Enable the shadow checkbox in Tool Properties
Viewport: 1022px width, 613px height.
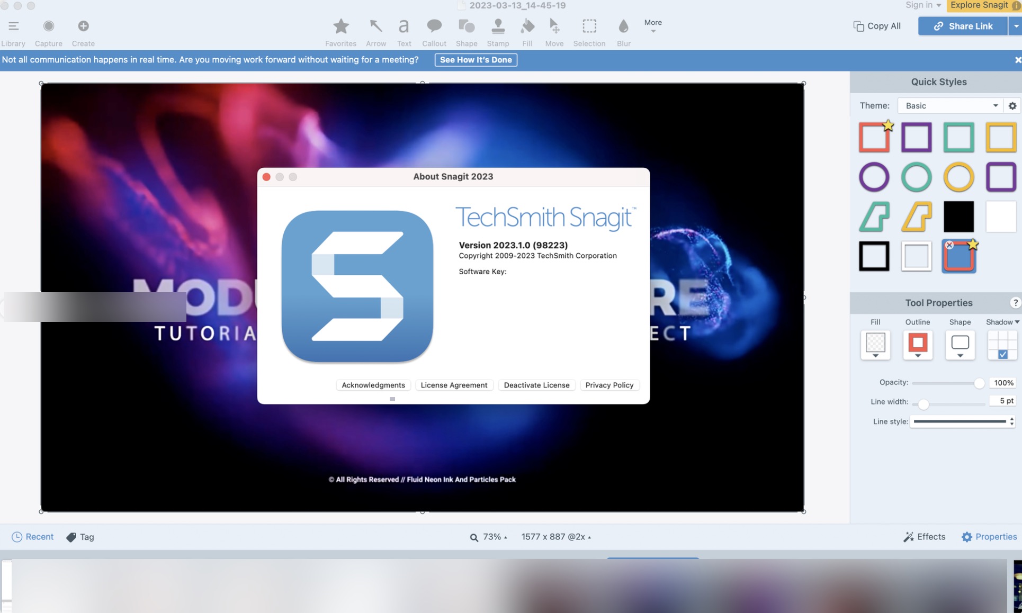point(1002,354)
